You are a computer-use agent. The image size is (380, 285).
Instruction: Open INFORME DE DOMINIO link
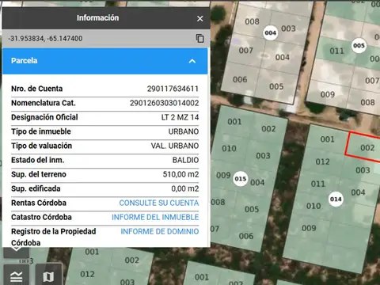coord(160,231)
